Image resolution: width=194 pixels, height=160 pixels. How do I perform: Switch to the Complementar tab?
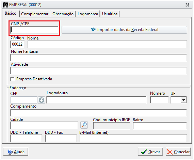pyautogui.click(x=35, y=14)
